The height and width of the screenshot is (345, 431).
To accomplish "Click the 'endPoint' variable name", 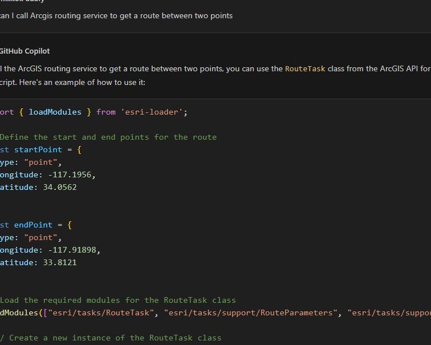I will tap(33, 225).
